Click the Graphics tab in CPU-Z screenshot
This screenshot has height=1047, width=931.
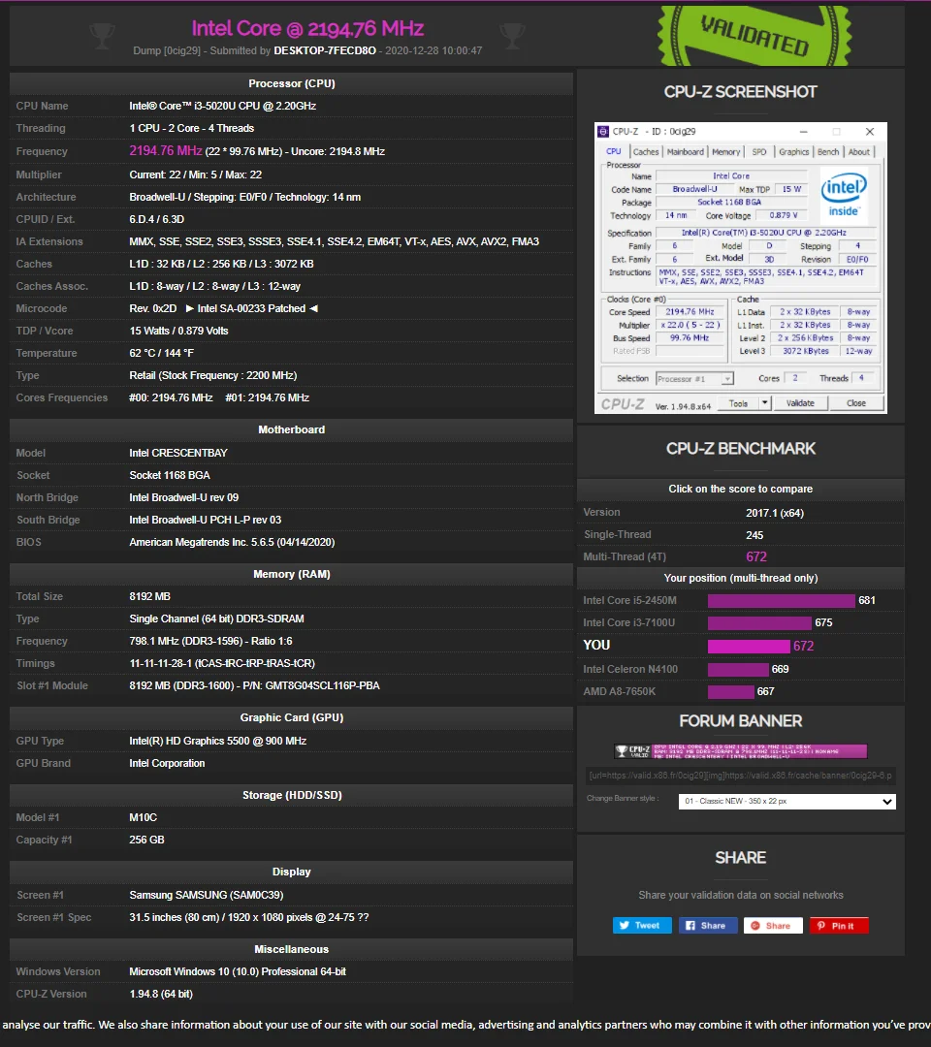794,152
